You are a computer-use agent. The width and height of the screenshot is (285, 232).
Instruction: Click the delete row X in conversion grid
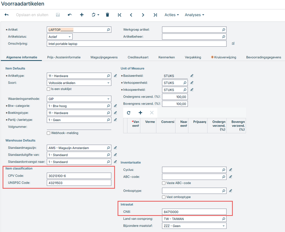(x=152, y=113)
